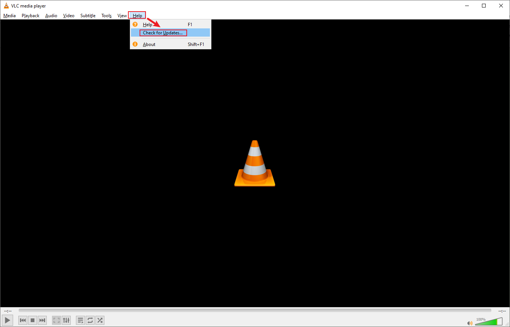The height and width of the screenshot is (327, 510).
Task: Open the Audio menu
Action: tap(51, 15)
